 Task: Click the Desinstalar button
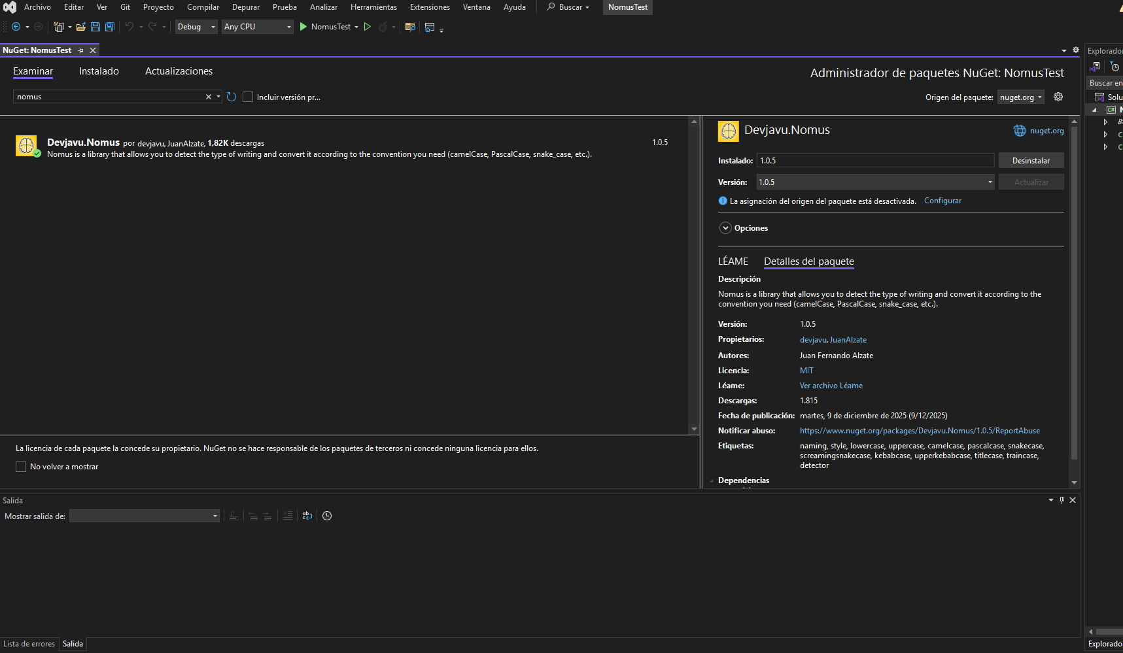[1031, 161]
